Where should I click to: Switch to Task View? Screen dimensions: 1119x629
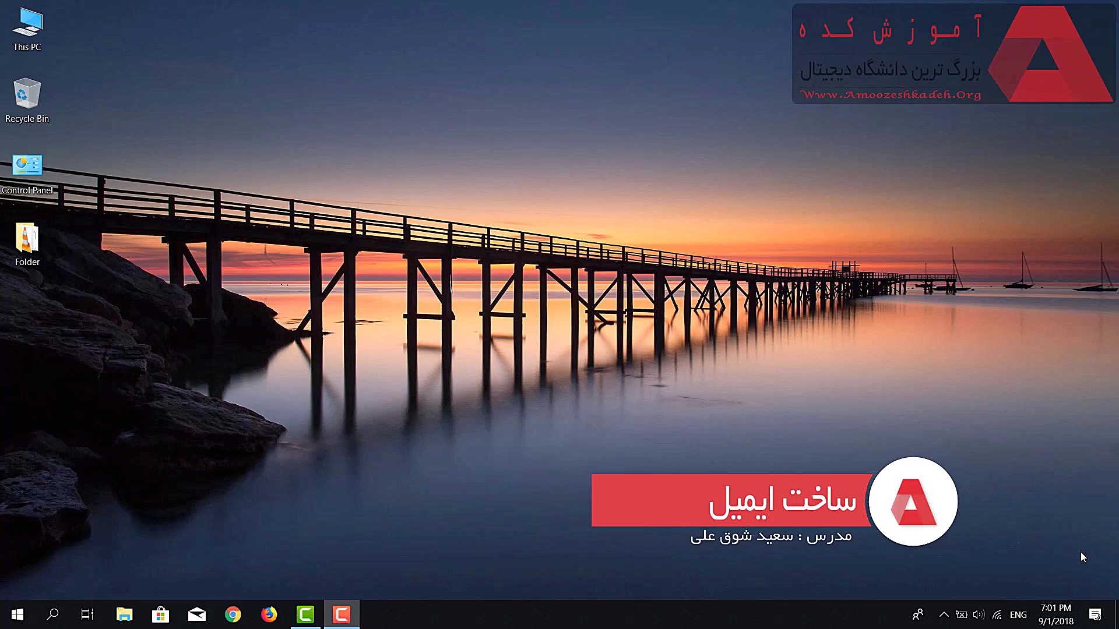(x=87, y=614)
